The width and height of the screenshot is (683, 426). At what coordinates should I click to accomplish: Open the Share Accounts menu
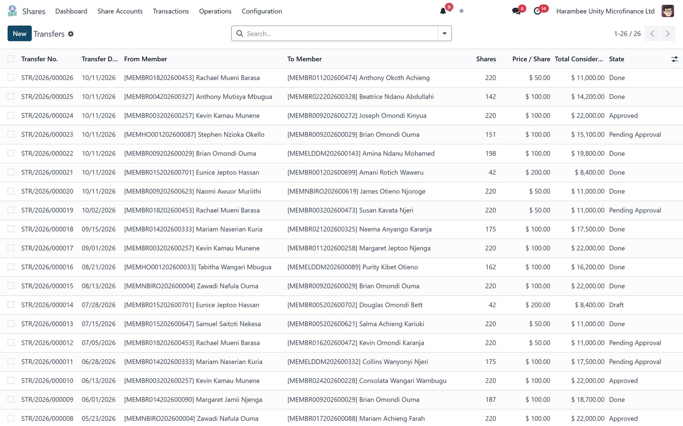[x=120, y=11]
